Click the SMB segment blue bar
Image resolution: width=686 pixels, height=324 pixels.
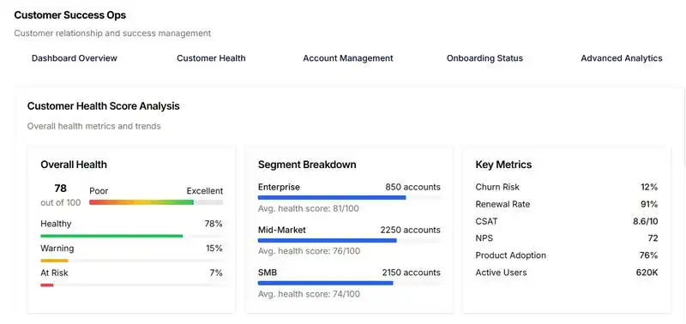coord(349,283)
